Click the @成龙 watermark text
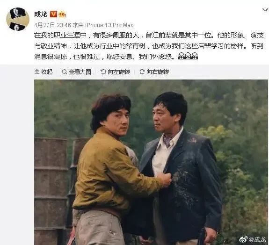The height and width of the screenshot is (245, 269). click(257, 239)
